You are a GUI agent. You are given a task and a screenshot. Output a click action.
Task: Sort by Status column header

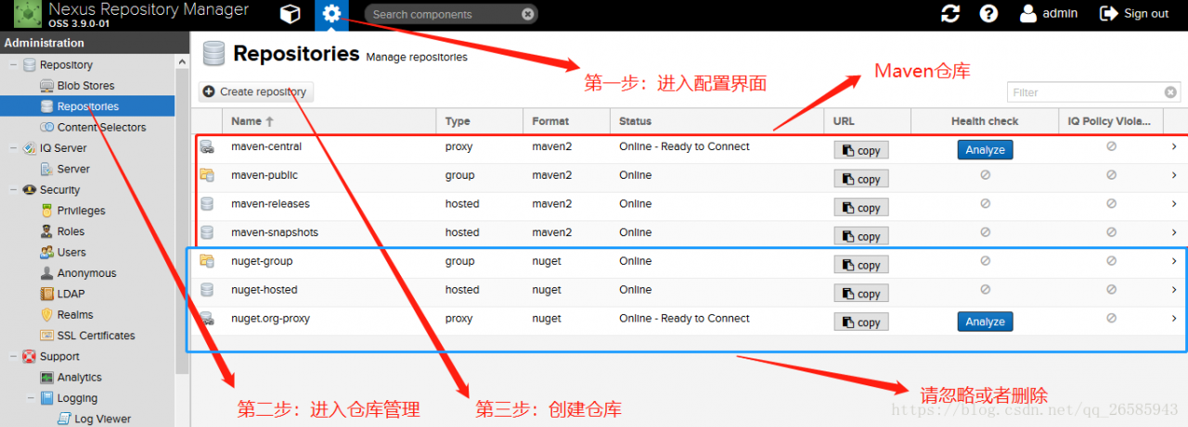[x=717, y=120]
